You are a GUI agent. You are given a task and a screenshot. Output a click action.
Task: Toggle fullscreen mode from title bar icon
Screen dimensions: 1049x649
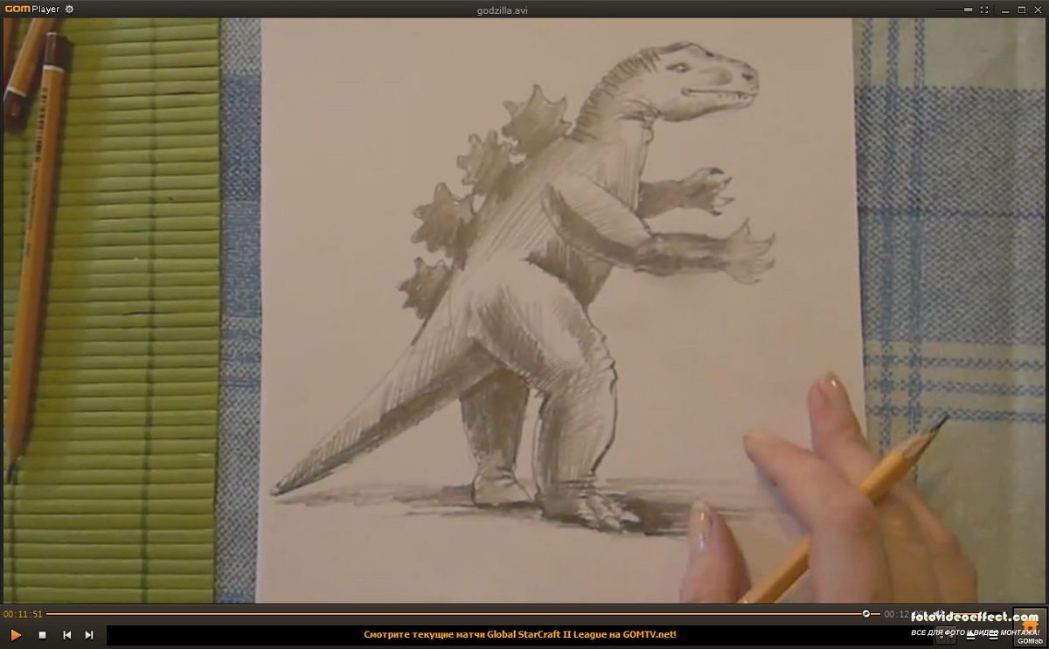(x=984, y=10)
